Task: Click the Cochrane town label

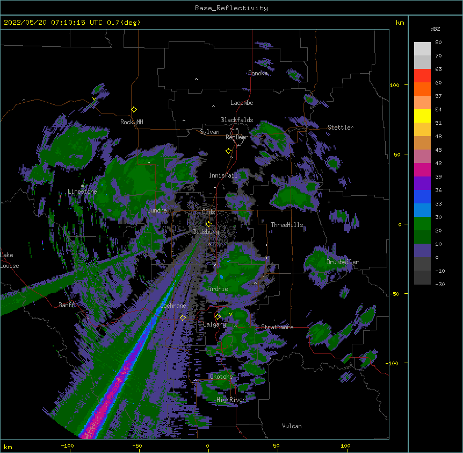Action: click(173, 306)
